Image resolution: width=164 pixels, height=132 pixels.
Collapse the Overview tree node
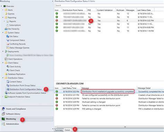(x=1, y=6)
